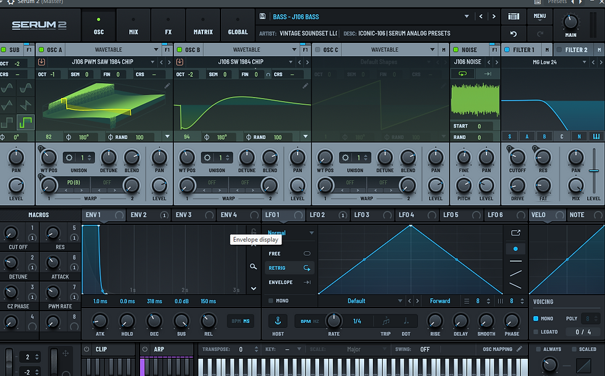The image size is (605, 376).
Task: Toggle the CLIP power button
Action: point(87,349)
